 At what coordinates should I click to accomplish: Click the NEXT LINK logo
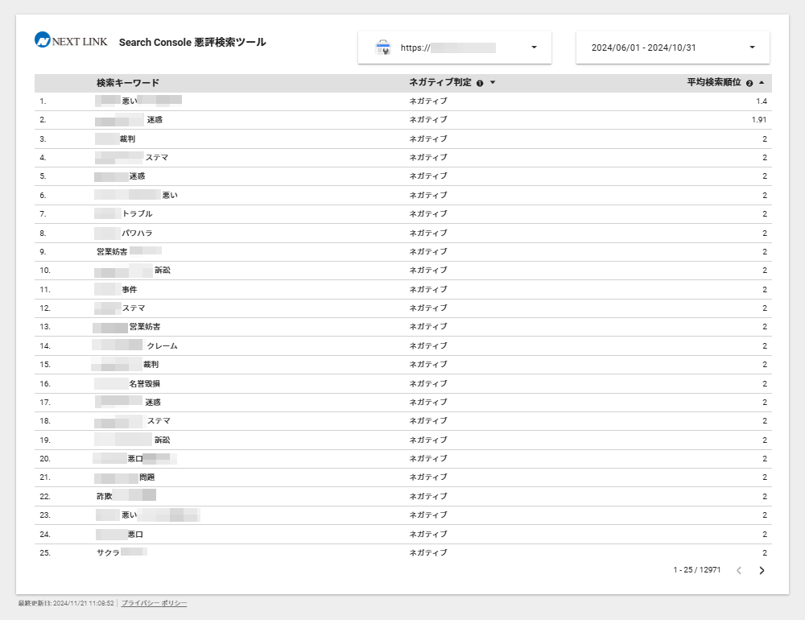71,41
